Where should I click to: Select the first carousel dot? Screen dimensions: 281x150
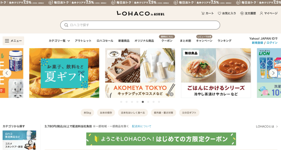(x=121, y=102)
